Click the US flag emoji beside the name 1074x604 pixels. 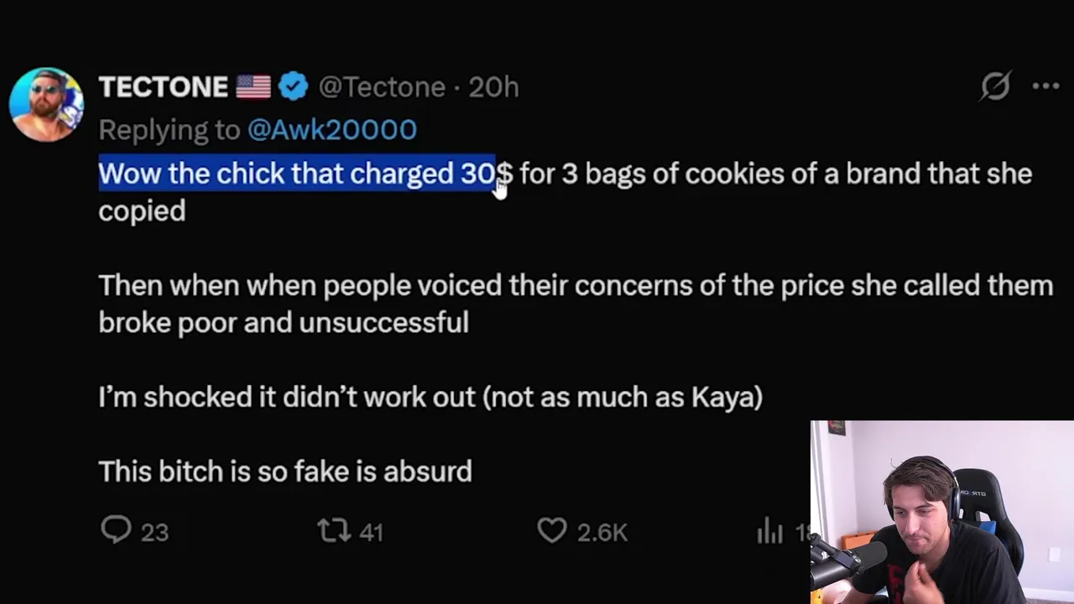253,87
